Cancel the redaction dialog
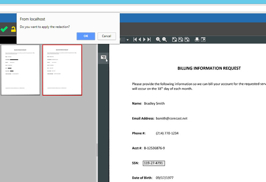 (106, 36)
